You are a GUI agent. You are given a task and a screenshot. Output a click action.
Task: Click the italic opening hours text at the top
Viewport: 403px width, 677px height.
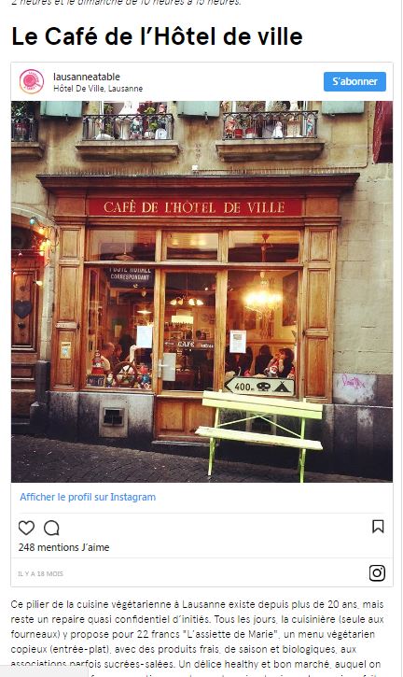click(x=126, y=3)
